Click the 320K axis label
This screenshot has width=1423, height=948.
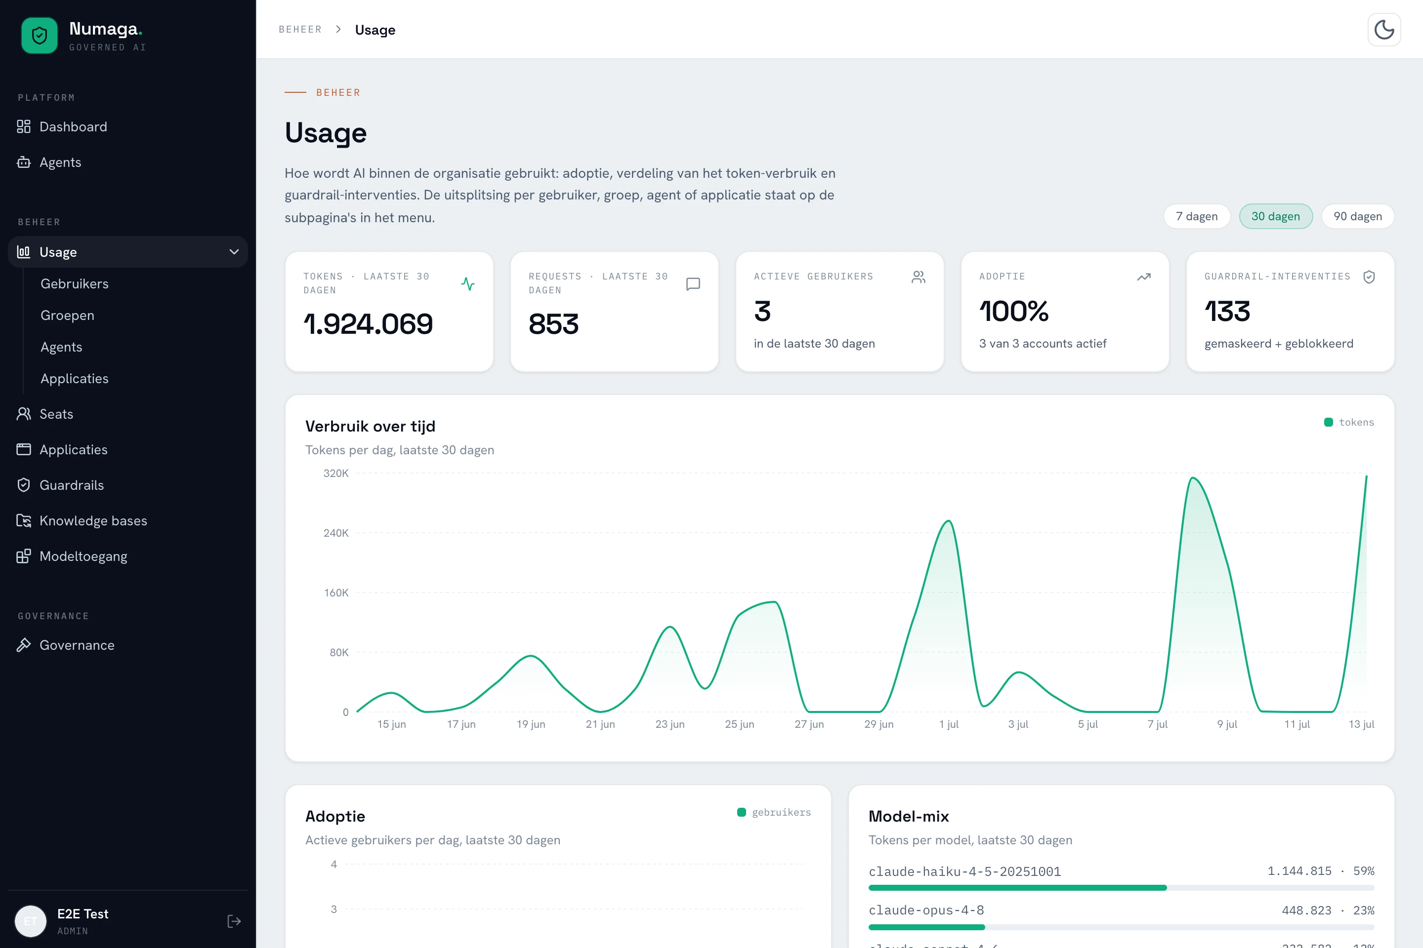point(336,473)
